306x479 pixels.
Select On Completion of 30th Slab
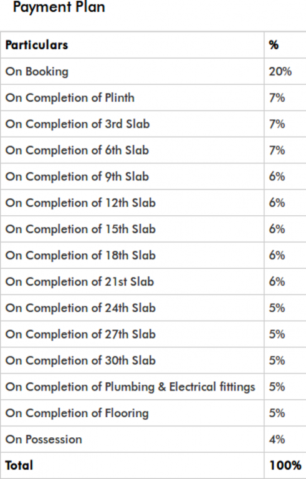coord(80,360)
